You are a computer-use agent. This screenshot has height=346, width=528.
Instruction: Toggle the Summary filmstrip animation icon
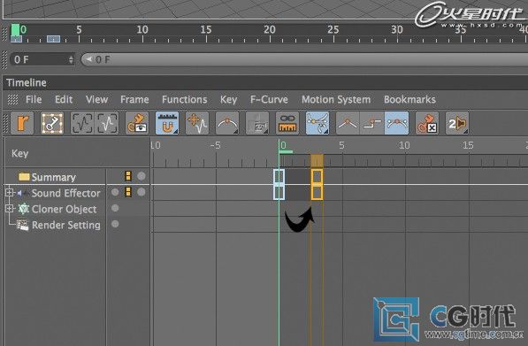coord(128,176)
